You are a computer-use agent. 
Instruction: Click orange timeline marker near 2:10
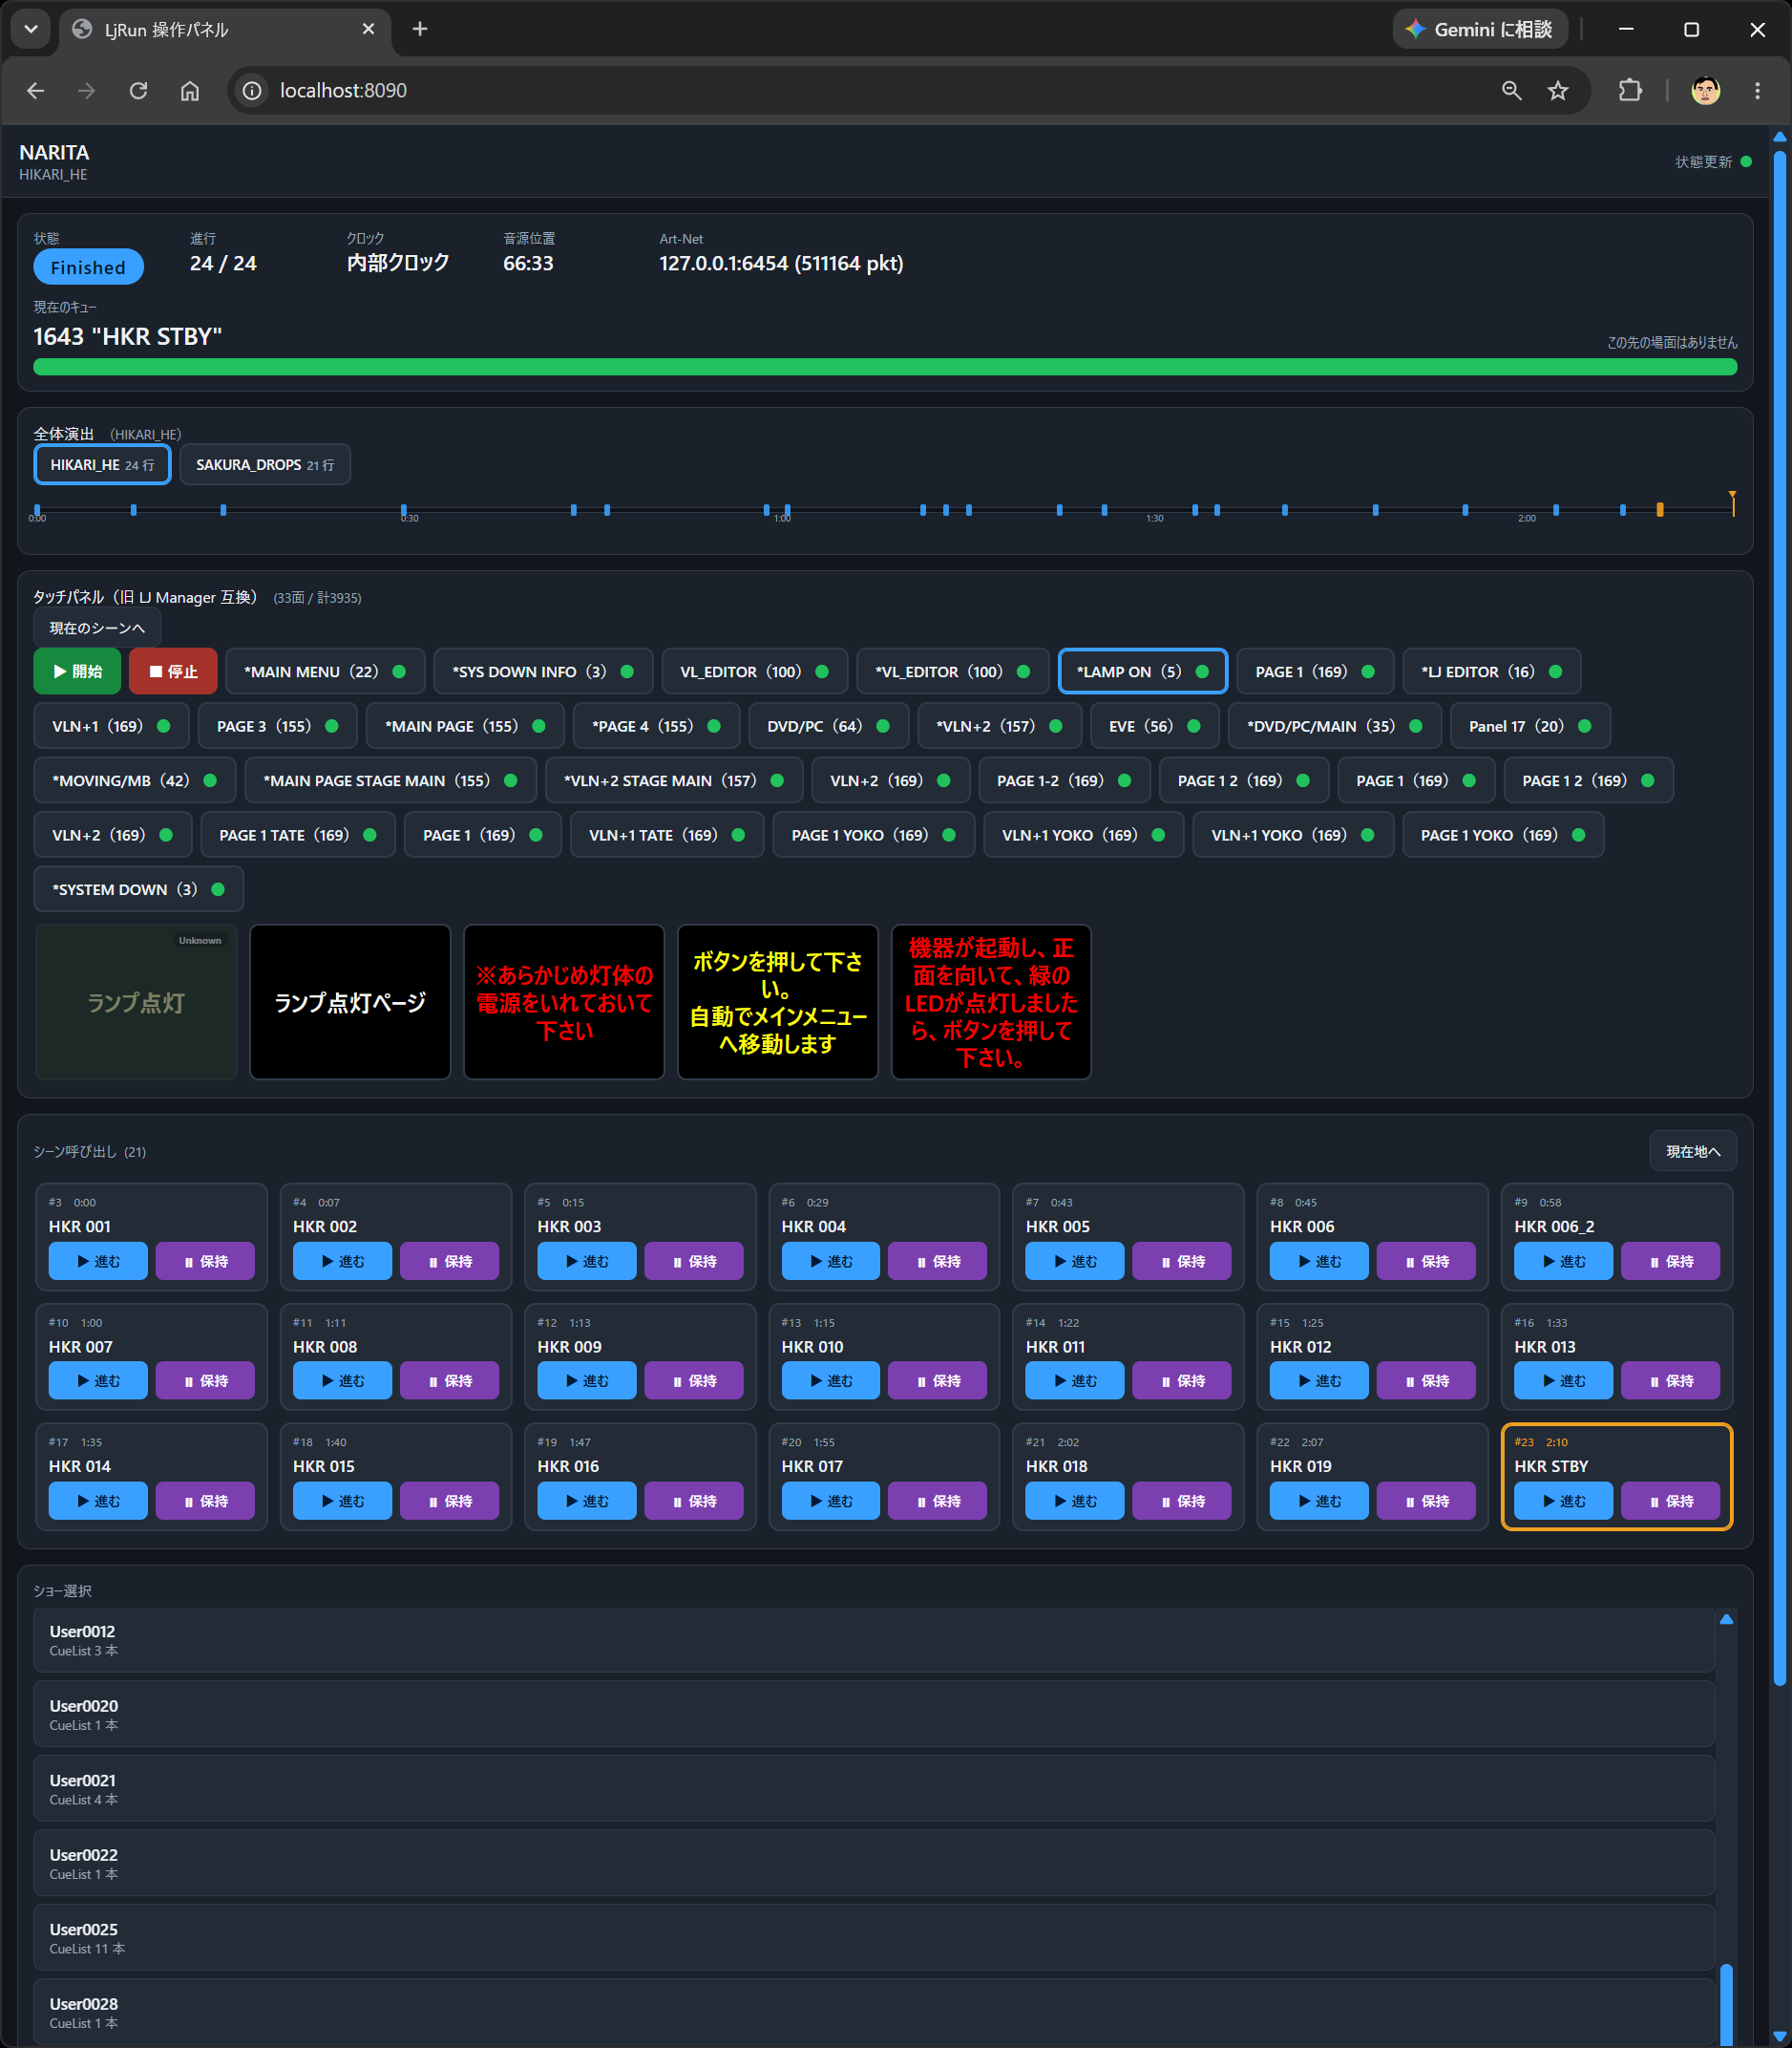(1660, 509)
